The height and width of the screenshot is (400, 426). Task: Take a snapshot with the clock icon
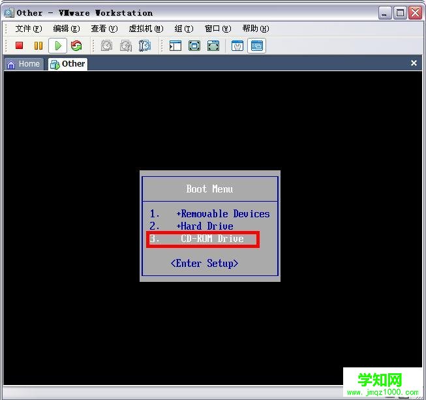point(107,46)
